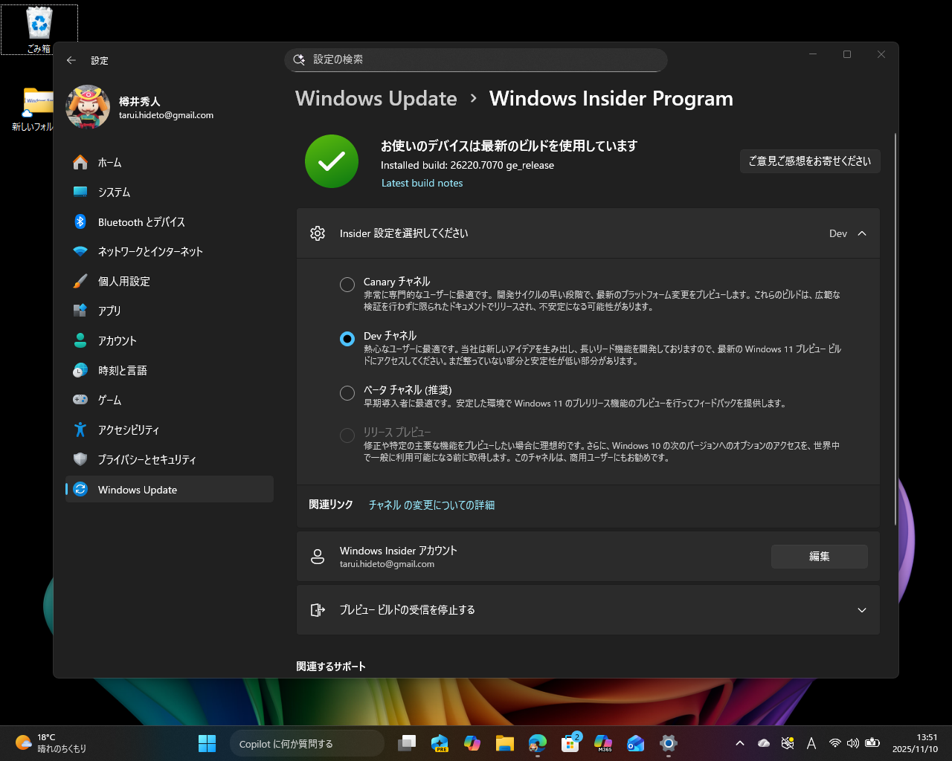Open the Latest build notes link

point(422,183)
